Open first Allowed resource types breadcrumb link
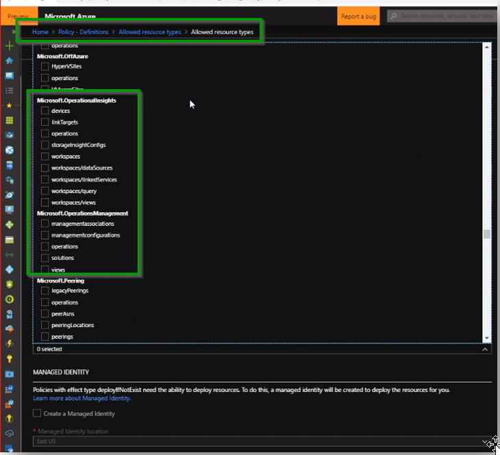 pos(149,32)
